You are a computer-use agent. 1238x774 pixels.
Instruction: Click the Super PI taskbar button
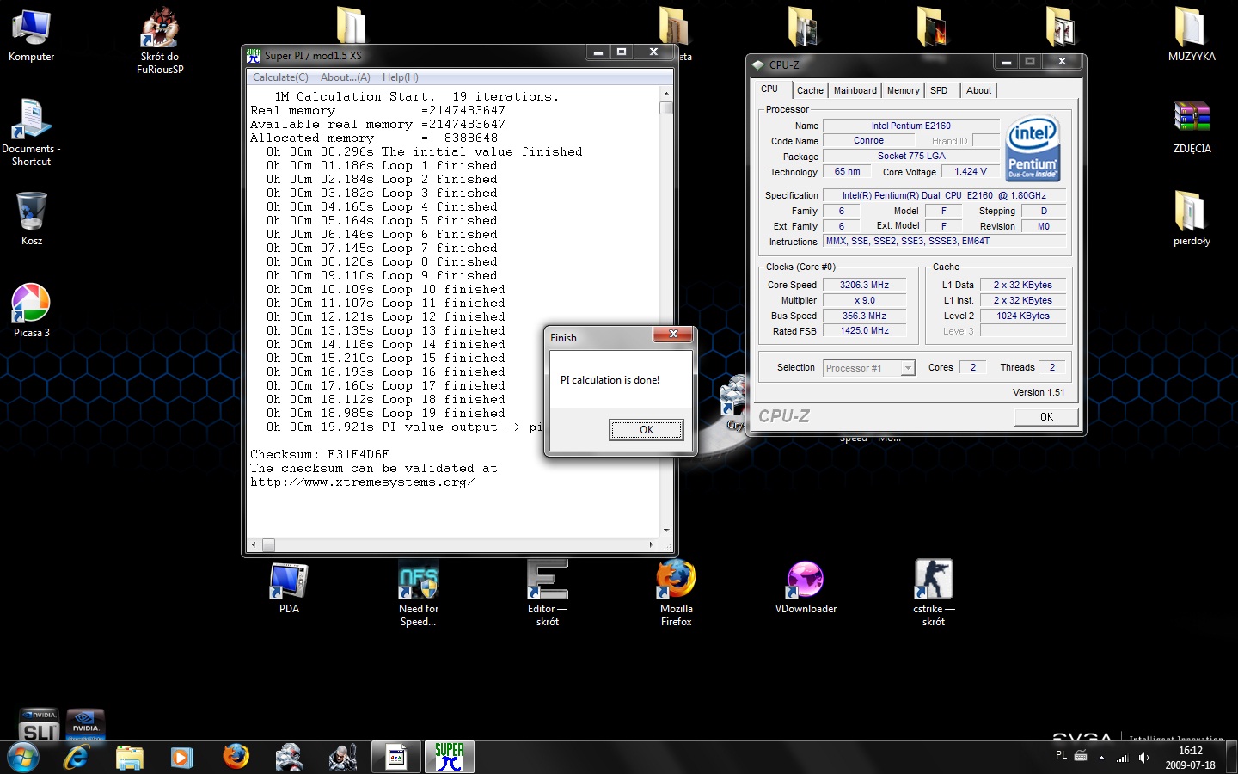449,757
